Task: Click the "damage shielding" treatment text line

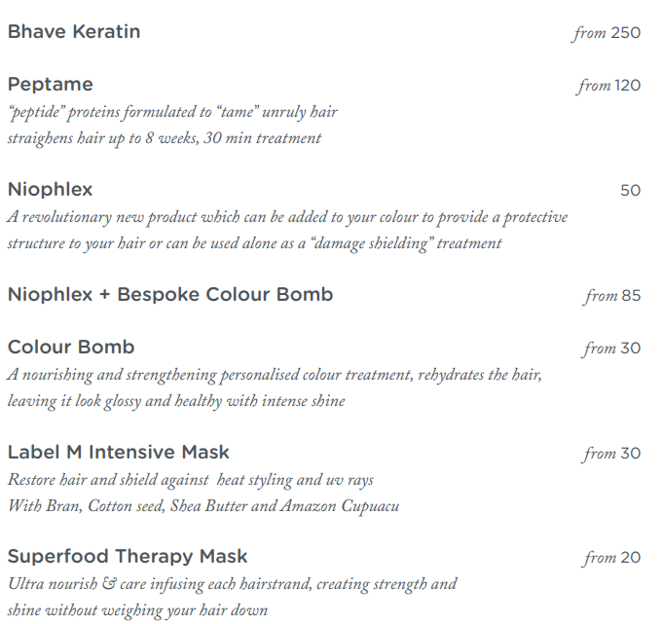Action: pyautogui.click(x=254, y=243)
